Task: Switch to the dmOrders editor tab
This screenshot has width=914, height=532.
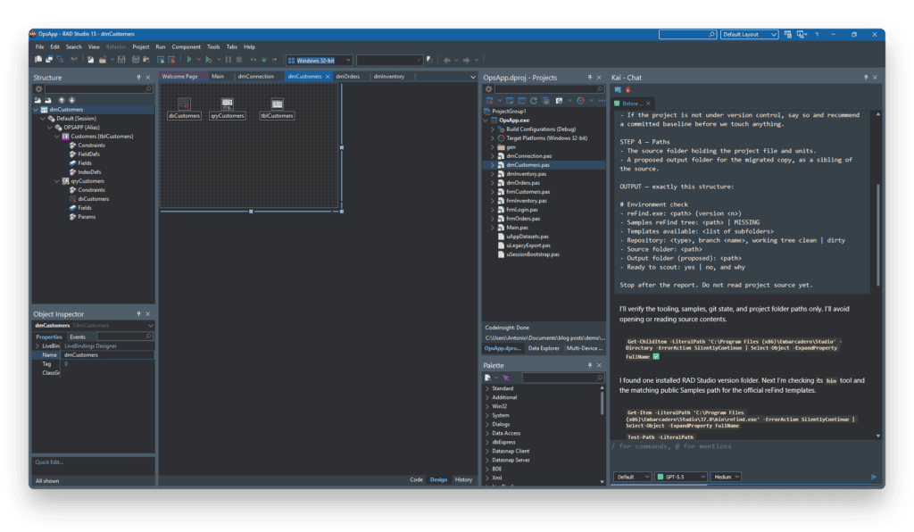Action: (348, 77)
